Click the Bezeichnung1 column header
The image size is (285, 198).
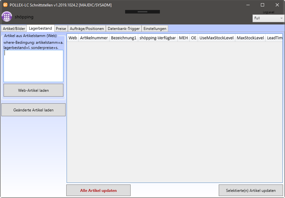pos(124,38)
